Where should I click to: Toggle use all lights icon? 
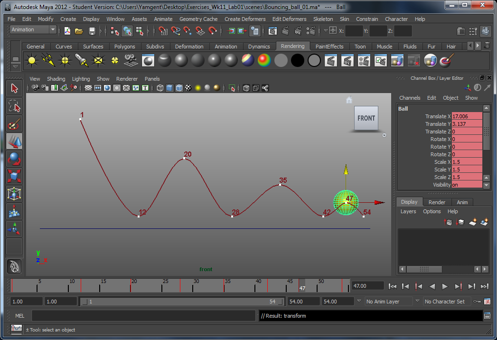(198, 88)
